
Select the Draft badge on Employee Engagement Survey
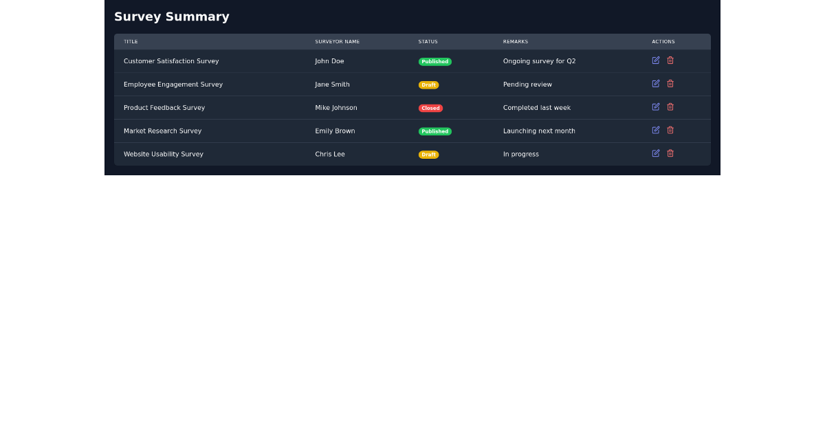coord(429,85)
